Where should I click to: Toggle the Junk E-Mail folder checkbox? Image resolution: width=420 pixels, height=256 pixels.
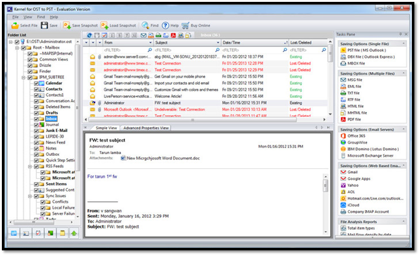click(x=36, y=131)
